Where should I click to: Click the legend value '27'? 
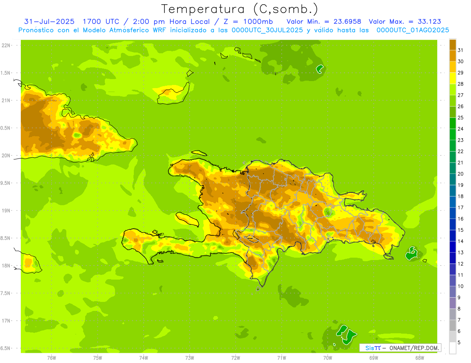point(461,95)
